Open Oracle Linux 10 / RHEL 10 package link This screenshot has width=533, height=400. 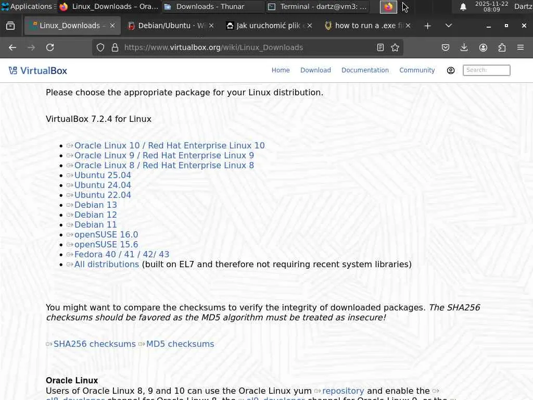tap(169, 146)
